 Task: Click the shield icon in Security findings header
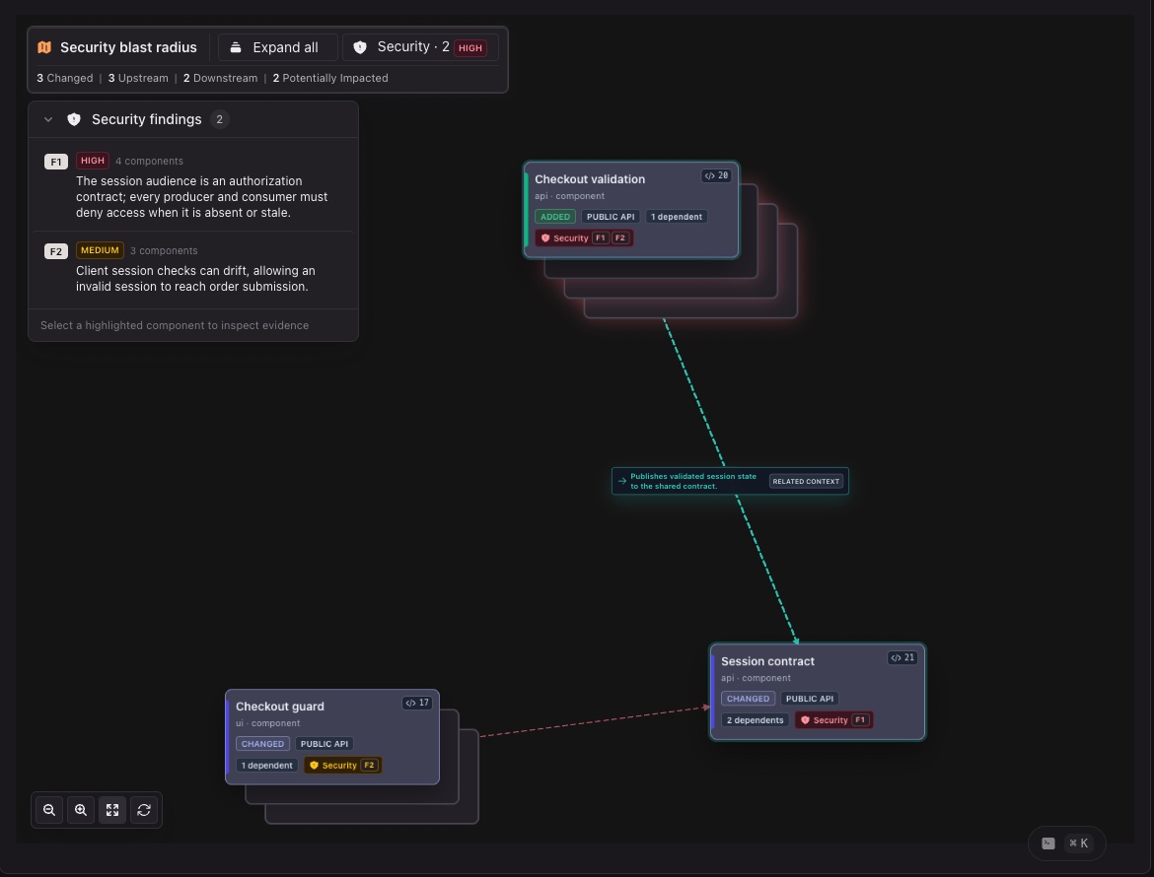tap(74, 119)
